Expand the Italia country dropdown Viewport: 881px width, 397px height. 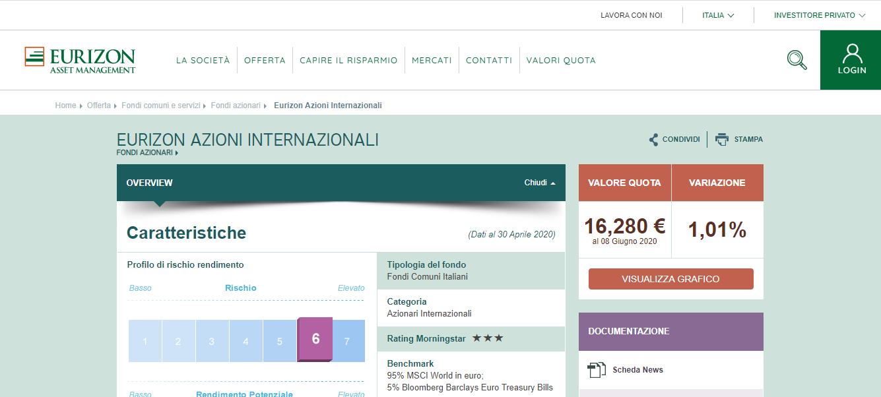click(x=718, y=15)
